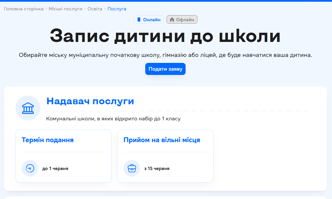Click the house icon in the Офлайн badge

point(172,20)
